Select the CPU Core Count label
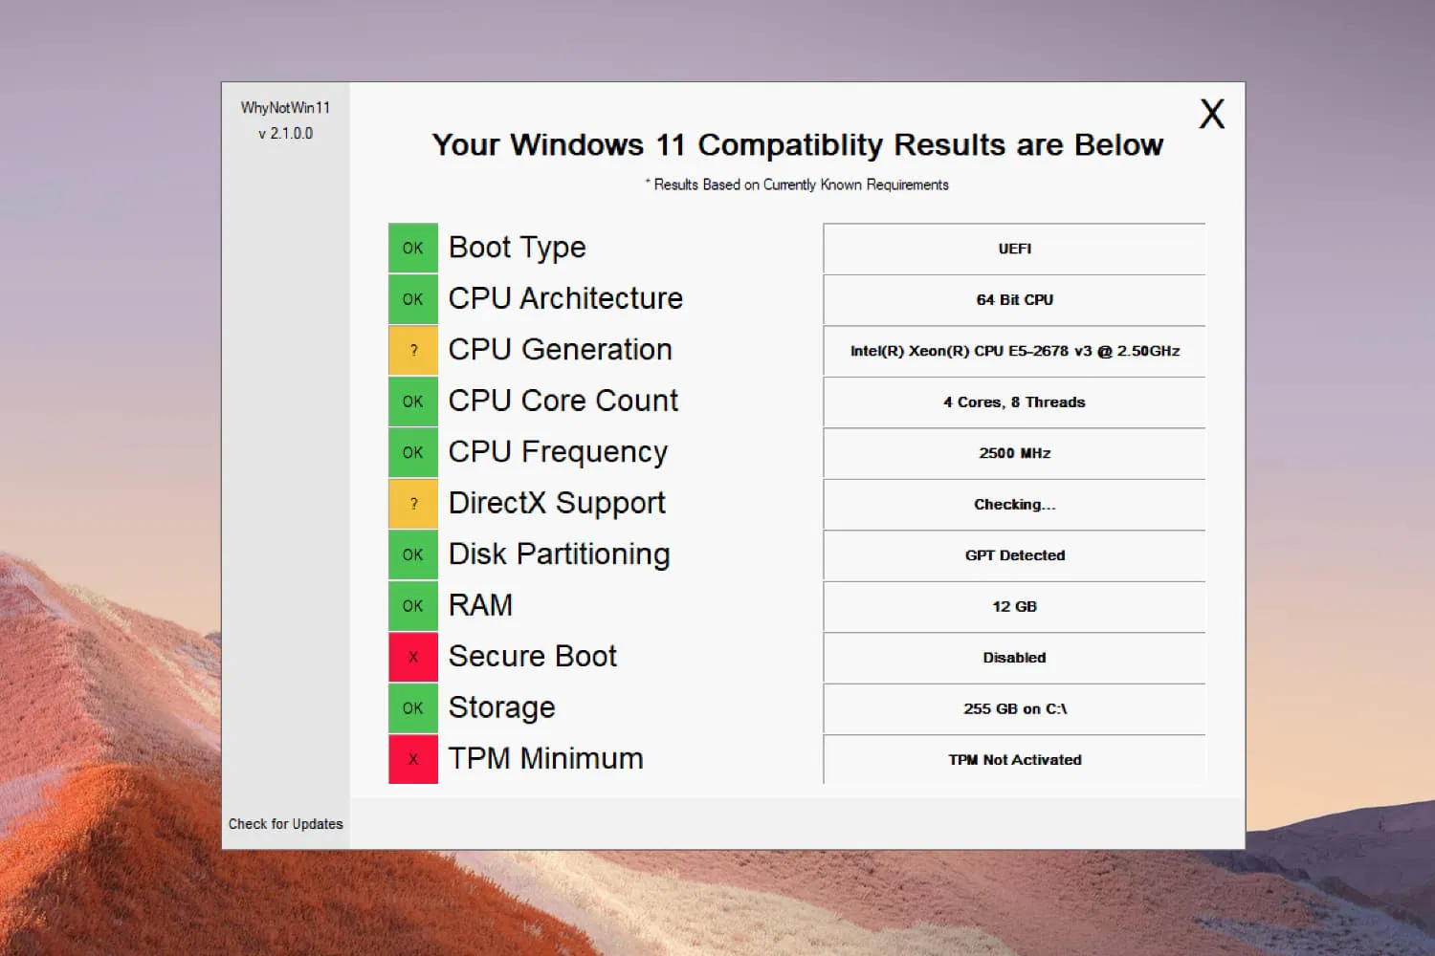 point(563,401)
